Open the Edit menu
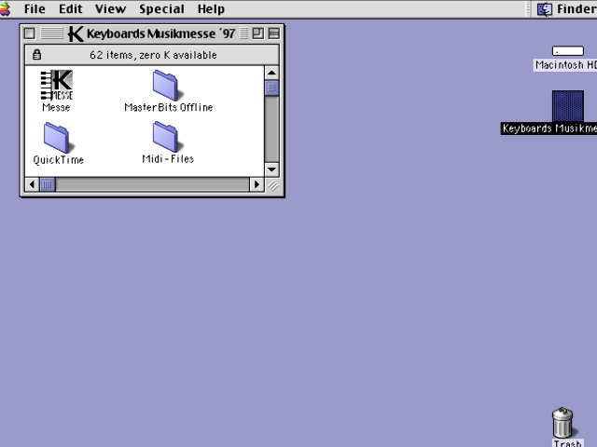The image size is (597, 447). tap(71, 8)
